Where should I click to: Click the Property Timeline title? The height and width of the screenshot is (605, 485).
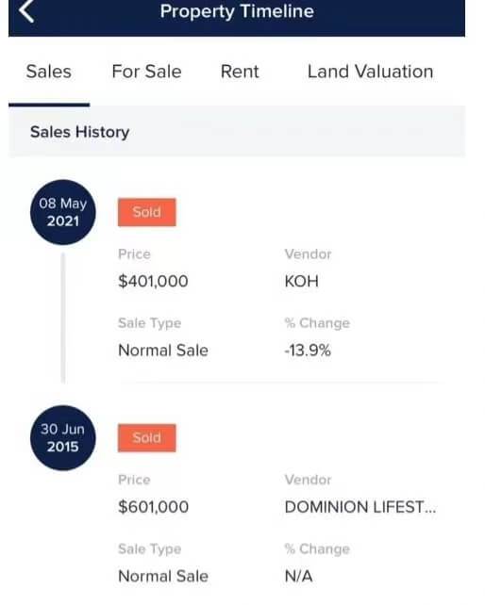(237, 10)
